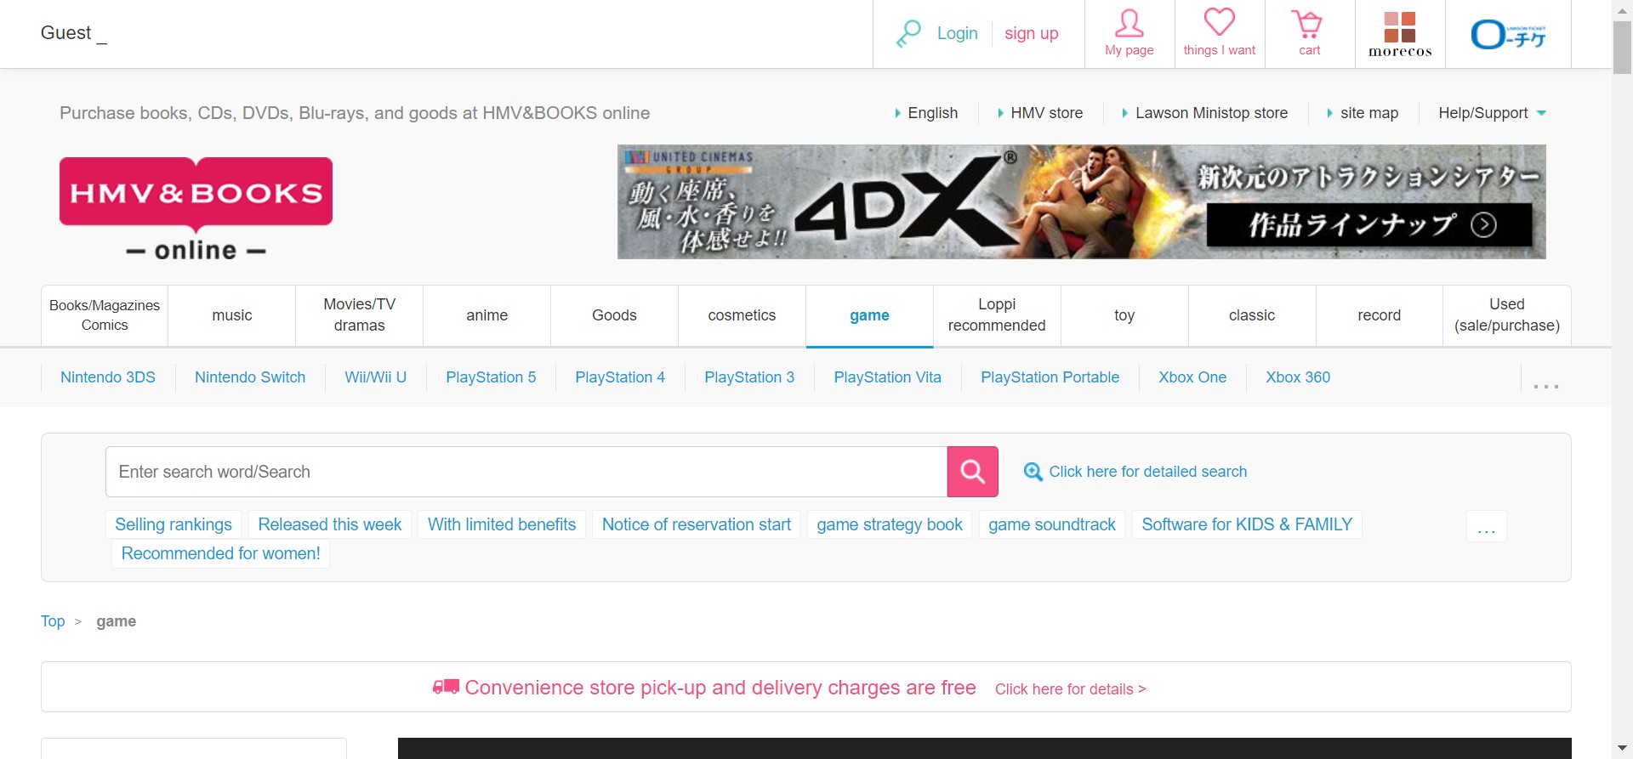The width and height of the screenshot is (1633, 759).
Task: Expand more game platforms ellipsis
Action: [1545, 386]
